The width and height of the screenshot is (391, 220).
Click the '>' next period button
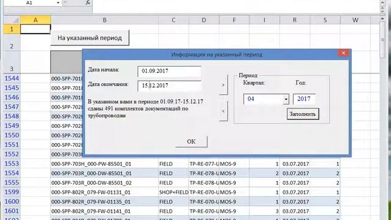223,85
